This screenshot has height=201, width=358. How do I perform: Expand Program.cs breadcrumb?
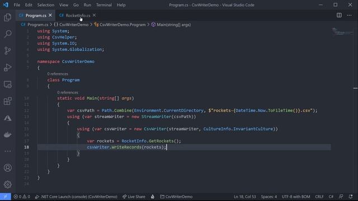[x=38, y=25]
